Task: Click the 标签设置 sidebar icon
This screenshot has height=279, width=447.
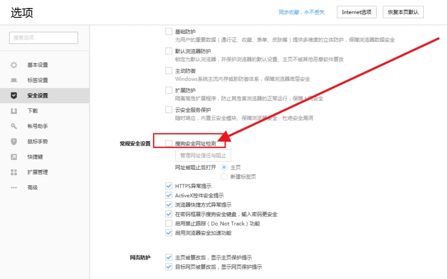Action: [14, 80]
